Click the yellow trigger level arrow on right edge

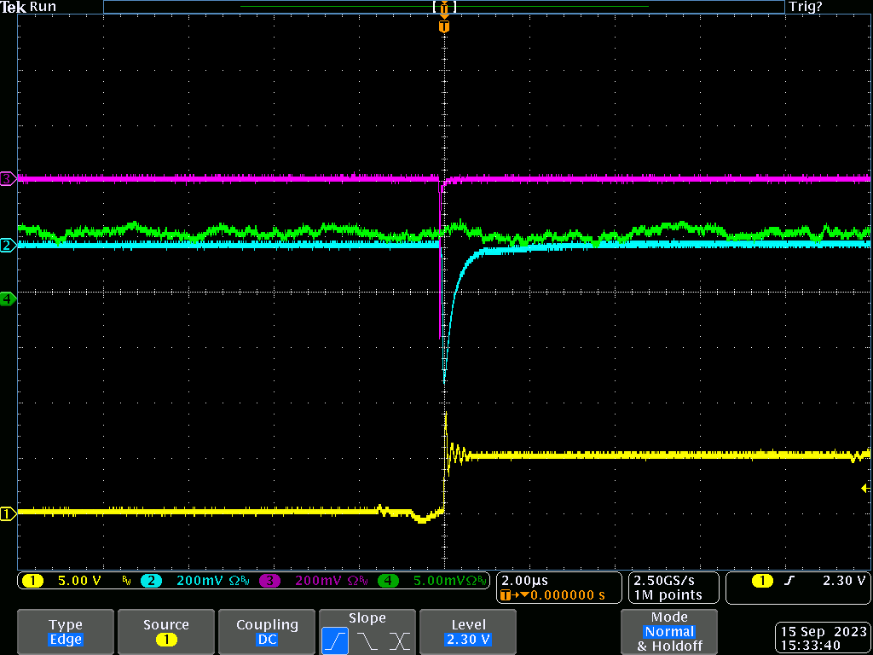coord(865,488)
